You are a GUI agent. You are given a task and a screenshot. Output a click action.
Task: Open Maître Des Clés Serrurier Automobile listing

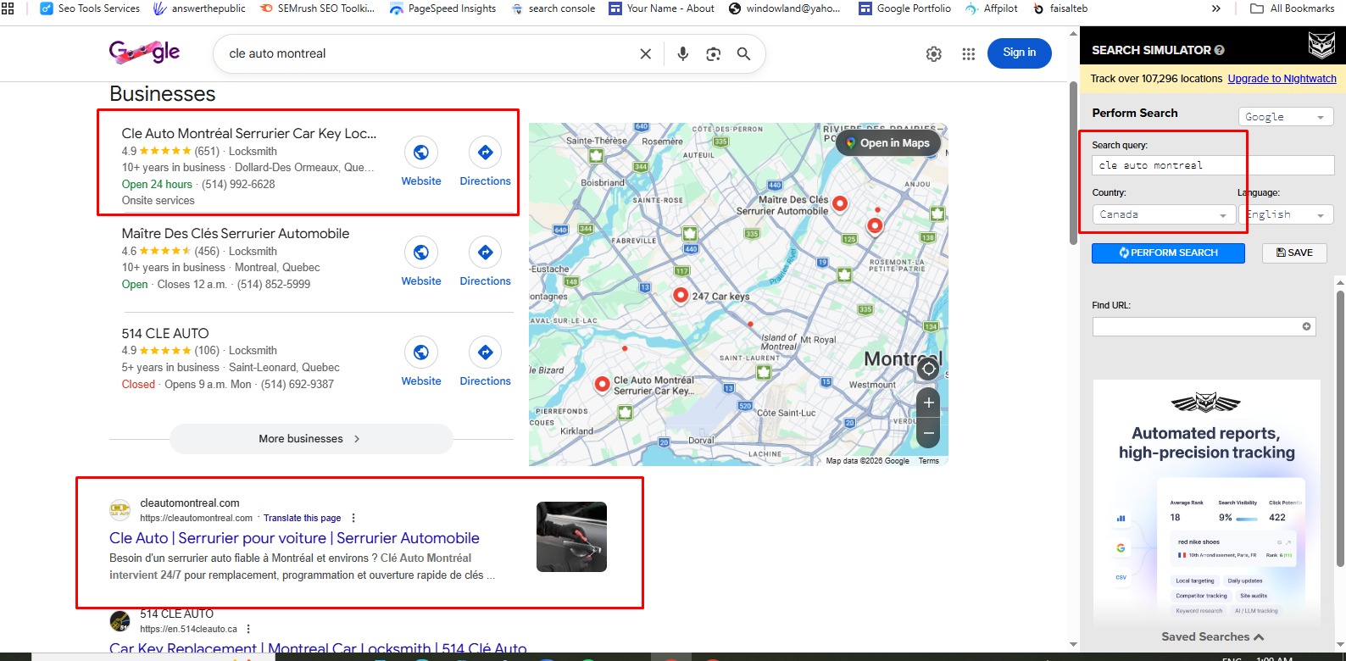tap(235, 233)
